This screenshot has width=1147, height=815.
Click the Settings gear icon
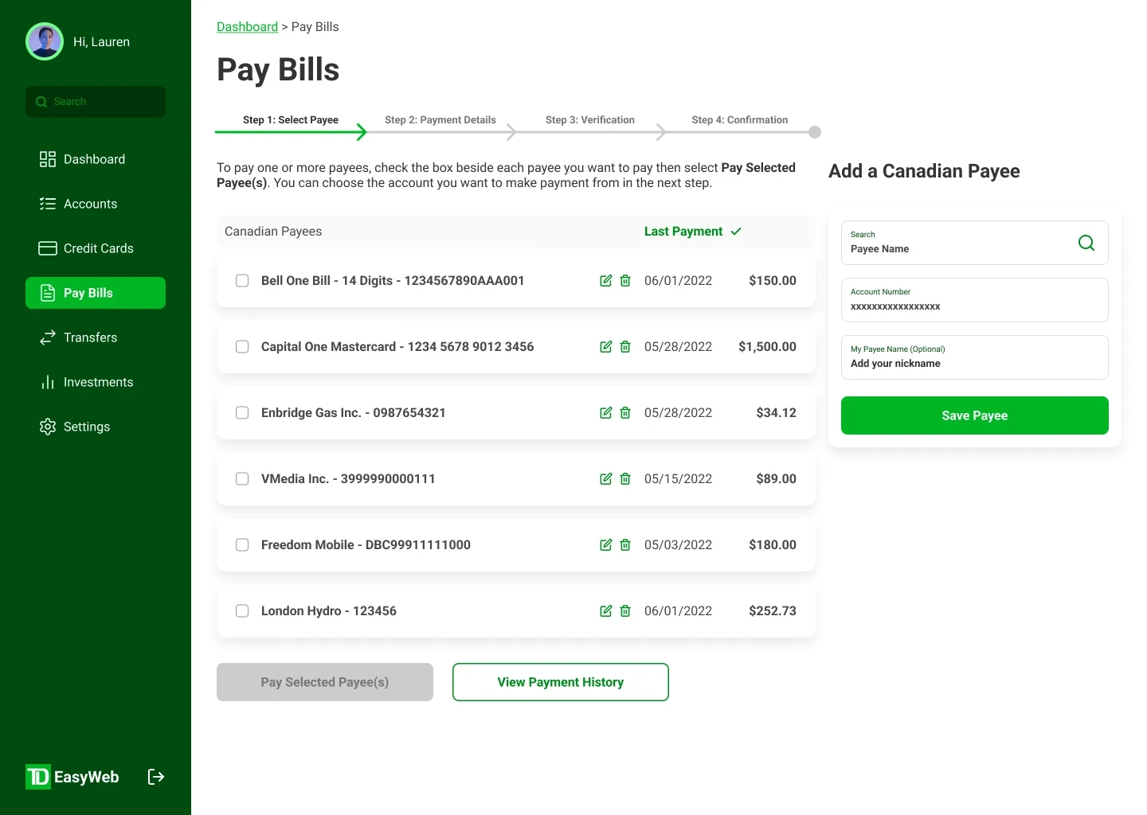48,427
